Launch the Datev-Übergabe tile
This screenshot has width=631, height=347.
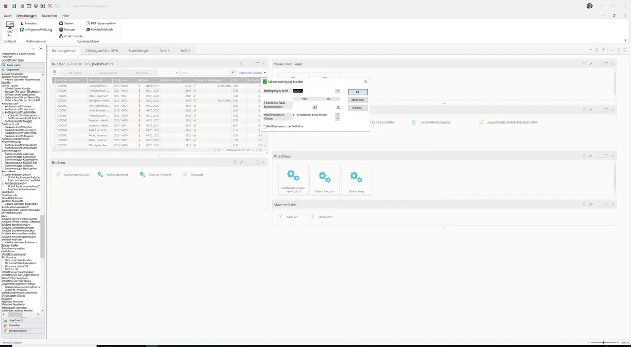(324, 179)
